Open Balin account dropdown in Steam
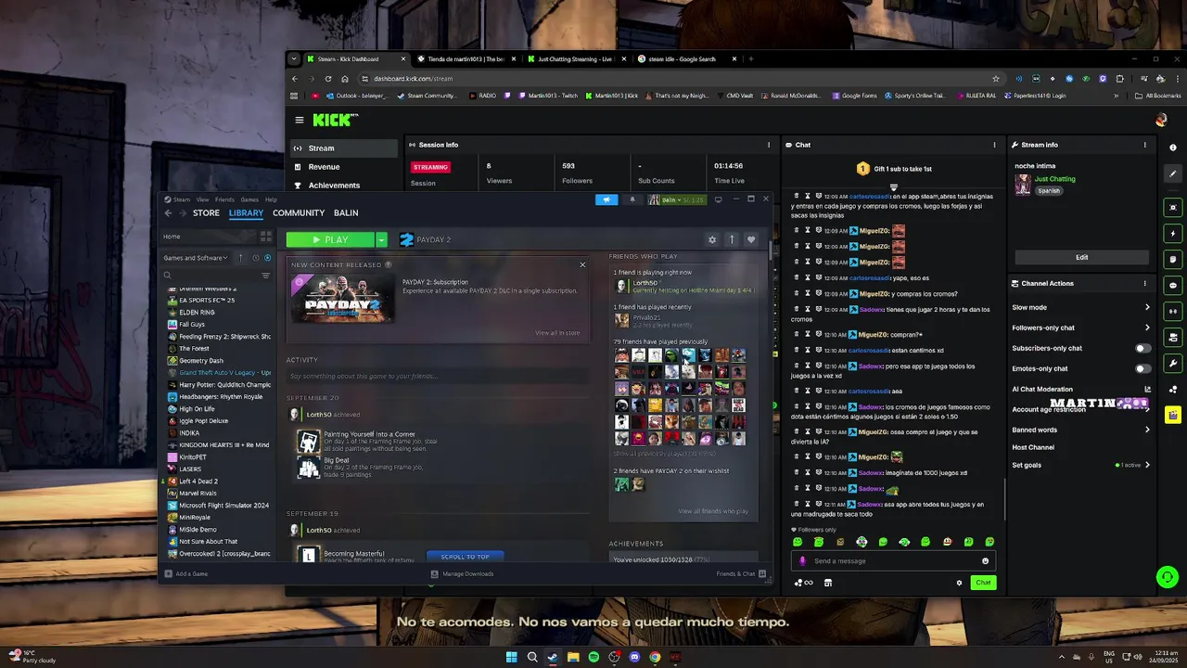The image size is (1187, 668). click(x=677, y=199)
